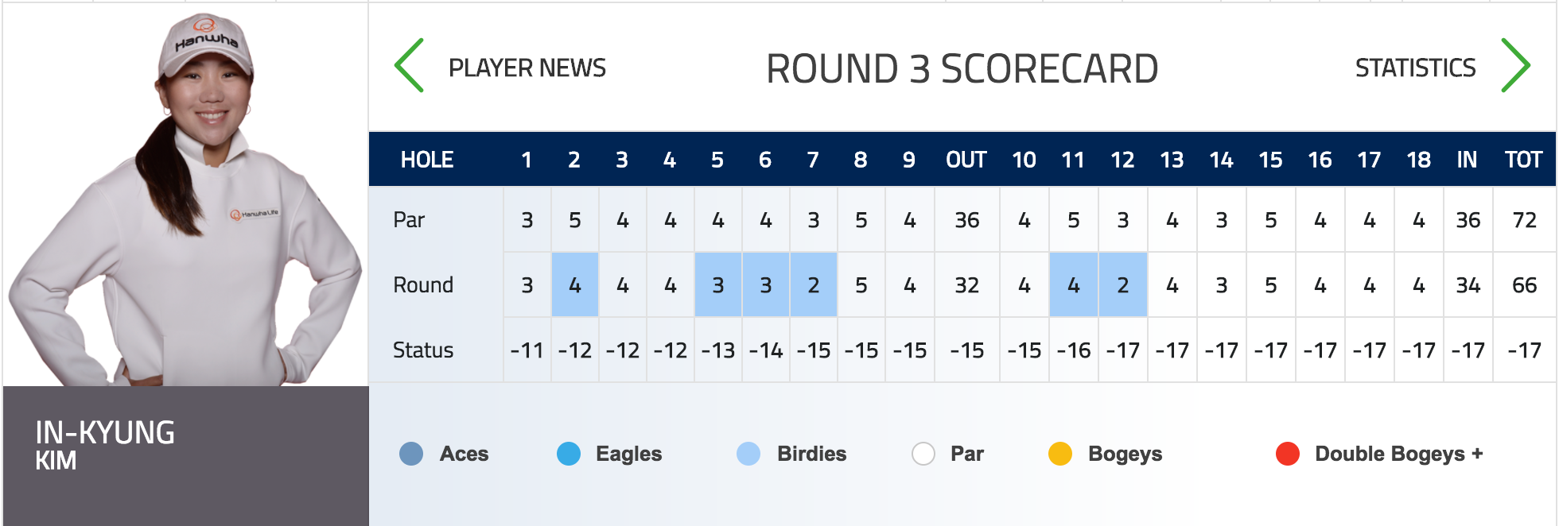Select the hole 12 birdie score cell
The image size is (1559, 526).
click(x=1122, y=285)
